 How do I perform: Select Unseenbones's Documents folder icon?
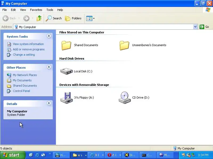[x=124, y=45]
